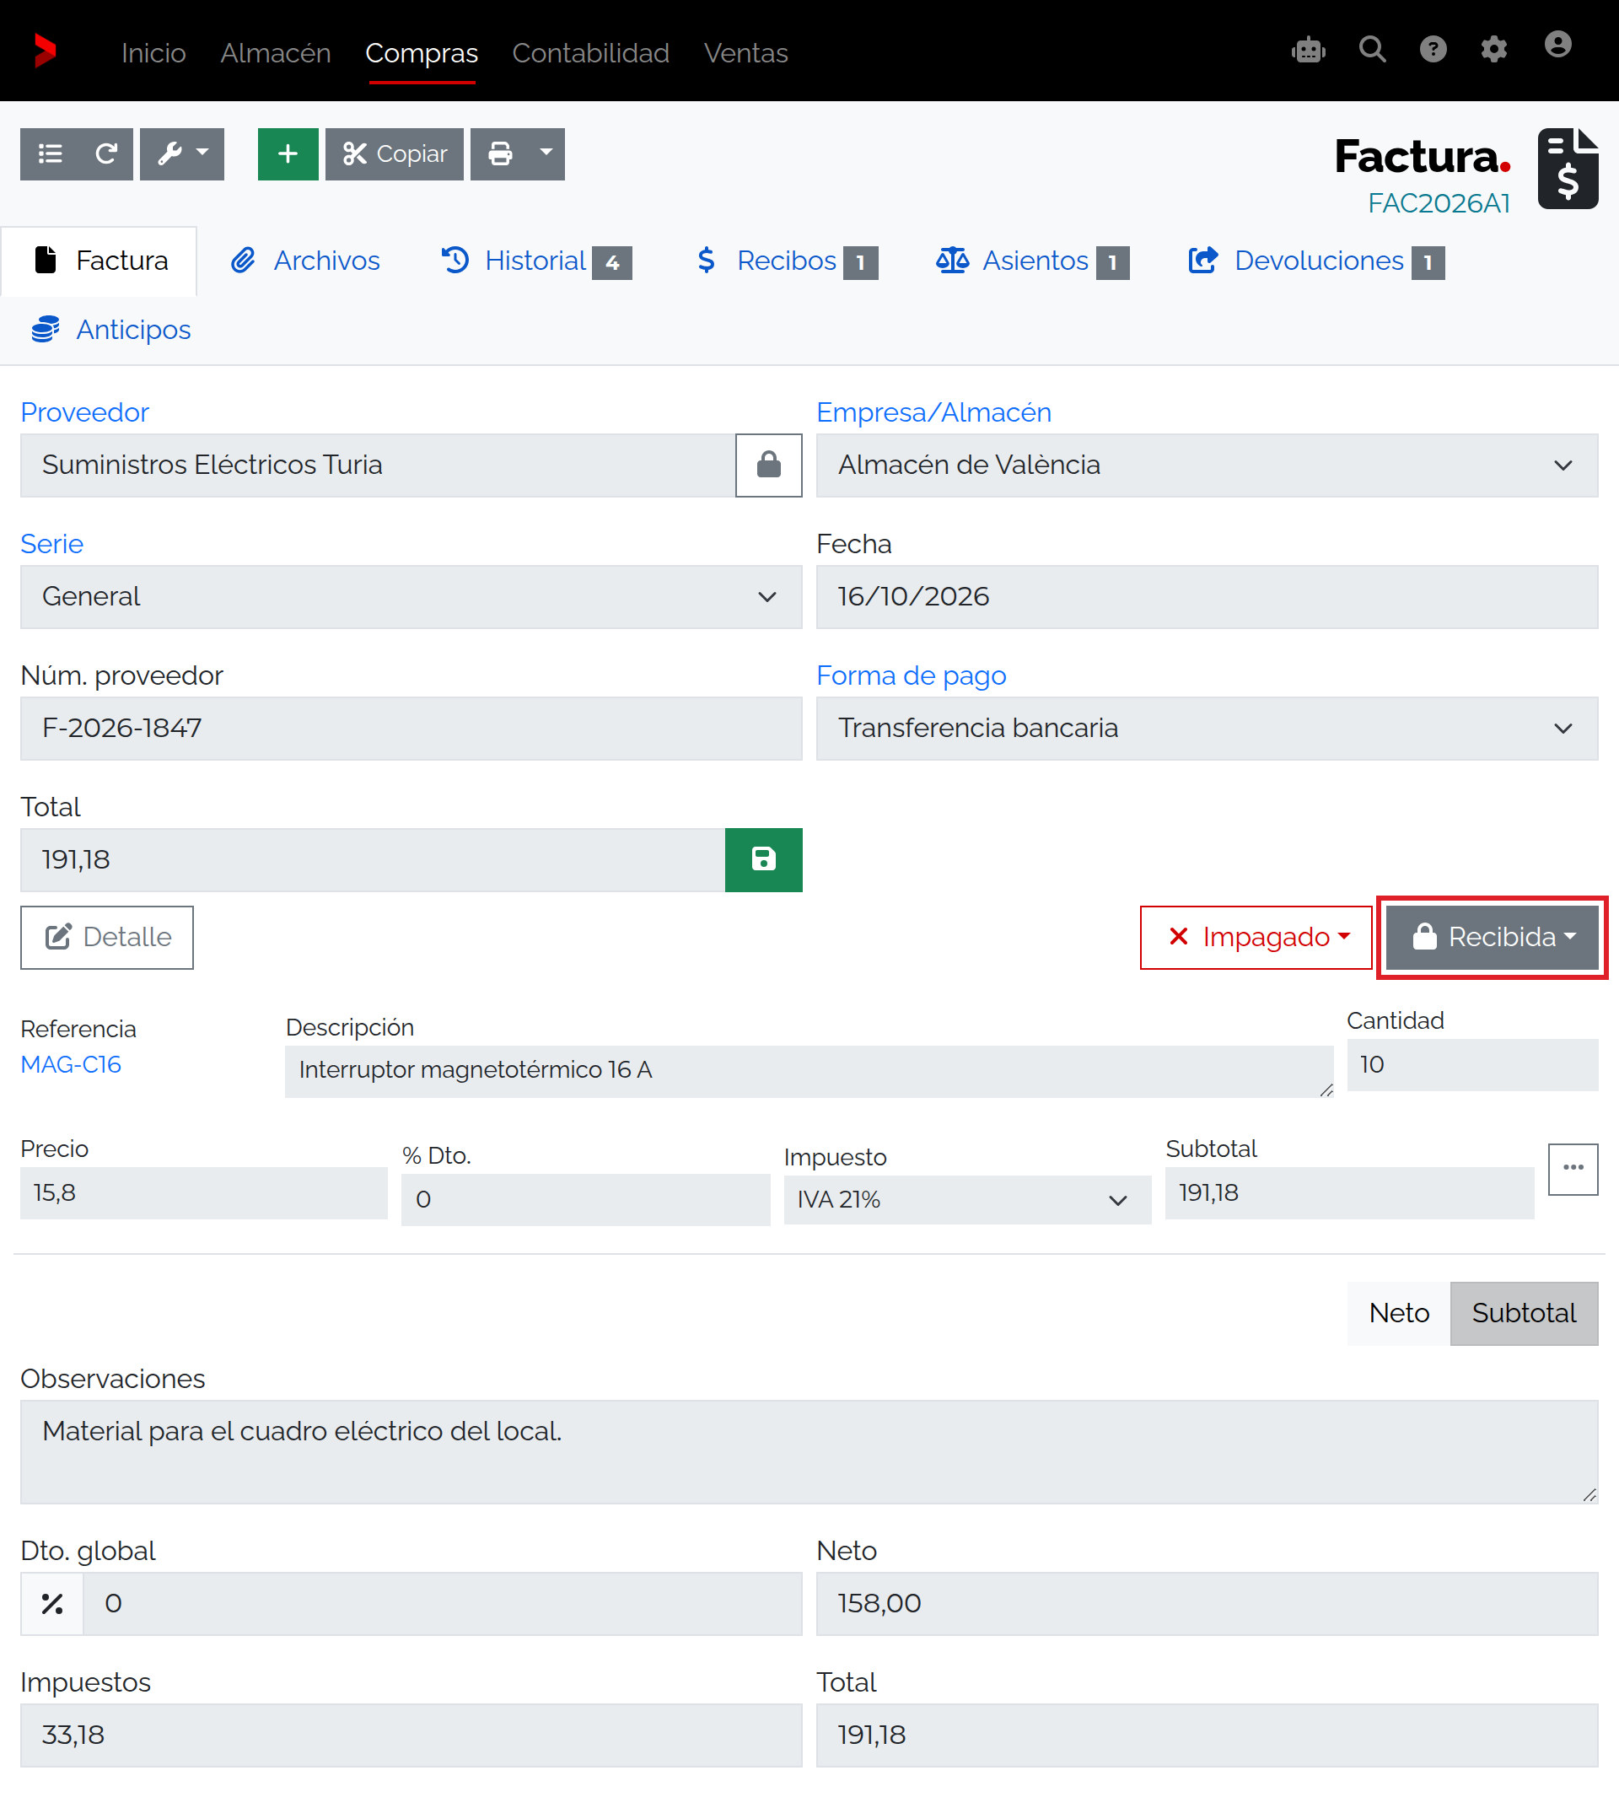Open the Ventas menu
Screen dimensions: 1619x1808
745,52
